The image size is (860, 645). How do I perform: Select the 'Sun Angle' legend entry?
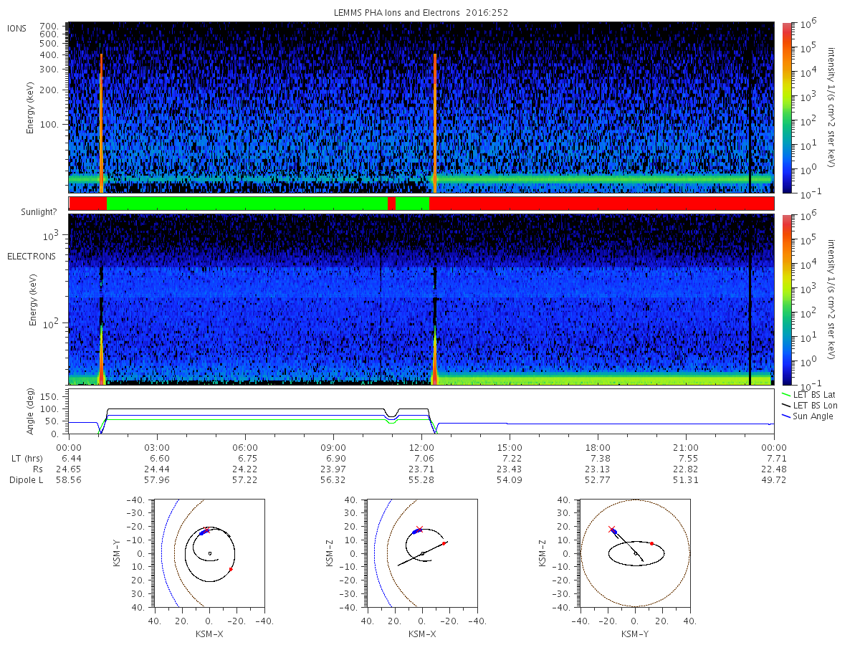click(x=808, y=416)
